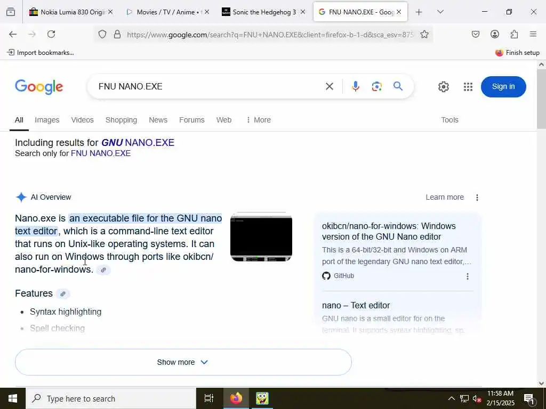Image resolution: width=546 pixels, height=409 pixels.
Task: Open the Tools search options
Action: click(x=449, y=120)
